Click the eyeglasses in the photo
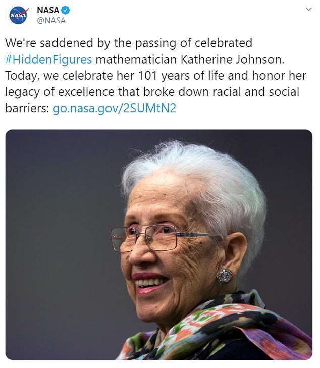This screenshot has width=320, height=368. click(151, 237)
